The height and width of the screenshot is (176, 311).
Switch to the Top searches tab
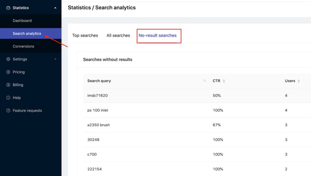point(85,36)
